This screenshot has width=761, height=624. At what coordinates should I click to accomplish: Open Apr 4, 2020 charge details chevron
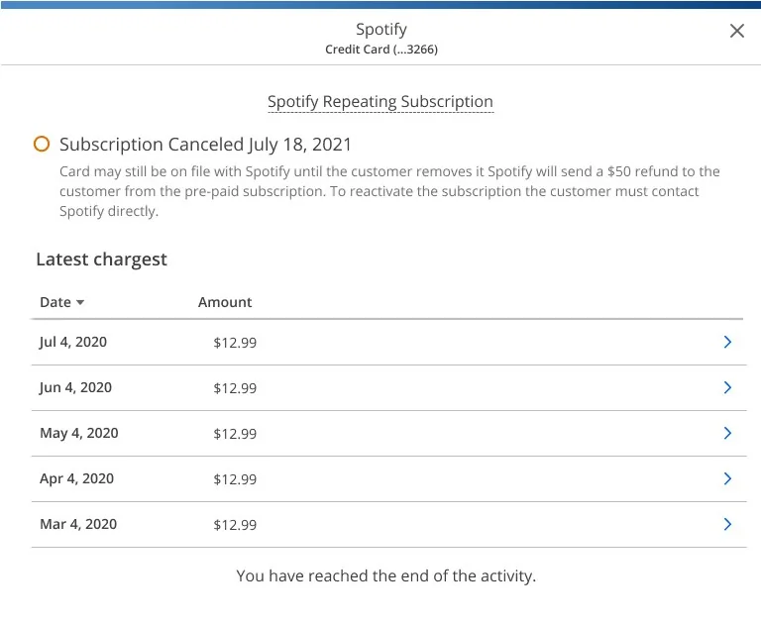pyautogui.click(x=727, y=479)
